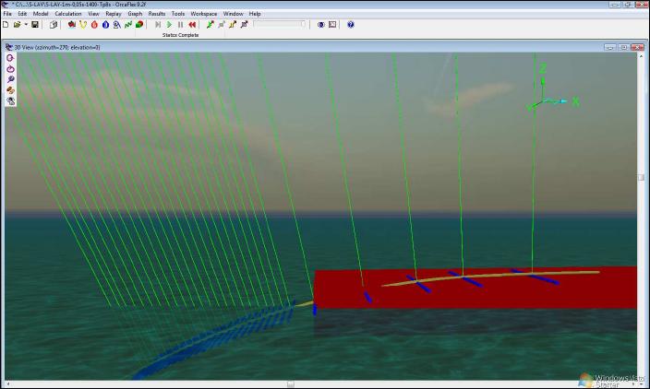
Task: Pause the simulation with pause button
Action: click(x=180, y=25)
